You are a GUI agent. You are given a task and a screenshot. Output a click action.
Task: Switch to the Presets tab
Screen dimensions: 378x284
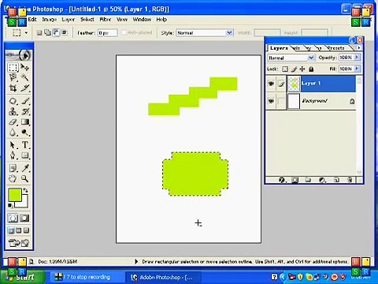click(335, 48)
